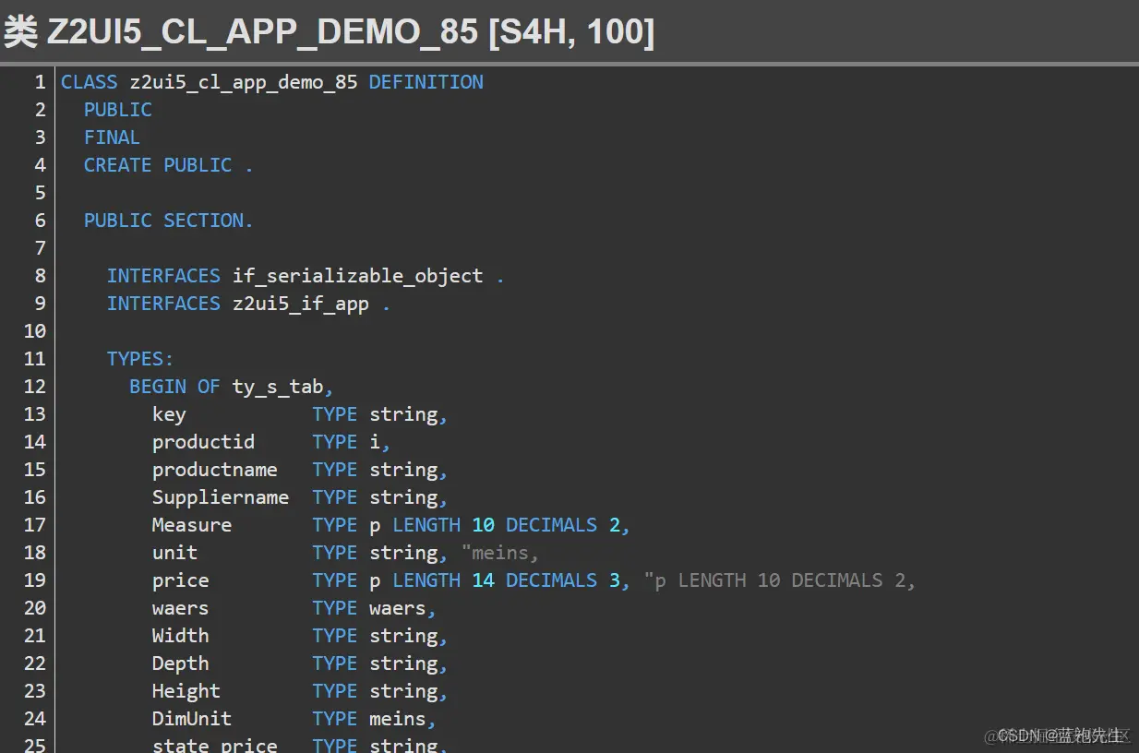
Task: Click the field name Width
Action: [x=181, y=636]
